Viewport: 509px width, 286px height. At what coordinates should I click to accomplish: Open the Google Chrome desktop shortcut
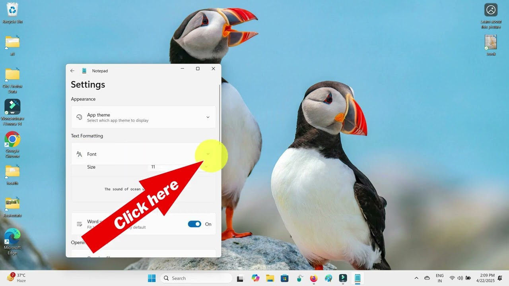(x=12, y=145)
